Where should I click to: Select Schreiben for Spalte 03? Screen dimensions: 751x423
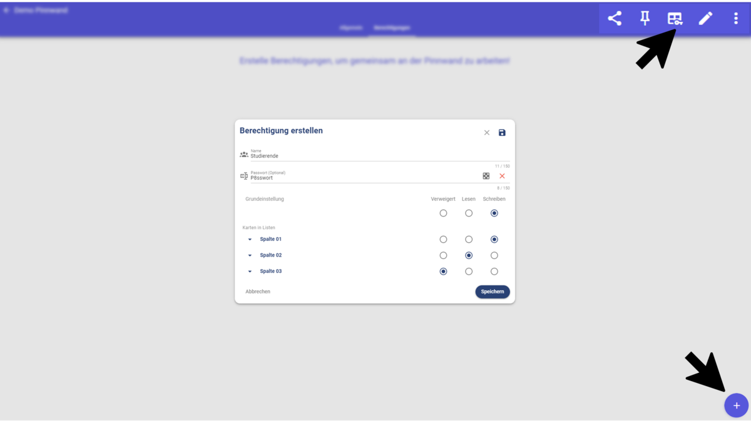click(x=494, y=272)
